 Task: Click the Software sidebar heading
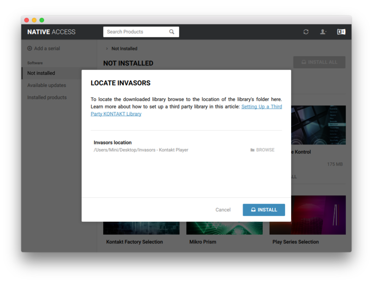[35, 63]
